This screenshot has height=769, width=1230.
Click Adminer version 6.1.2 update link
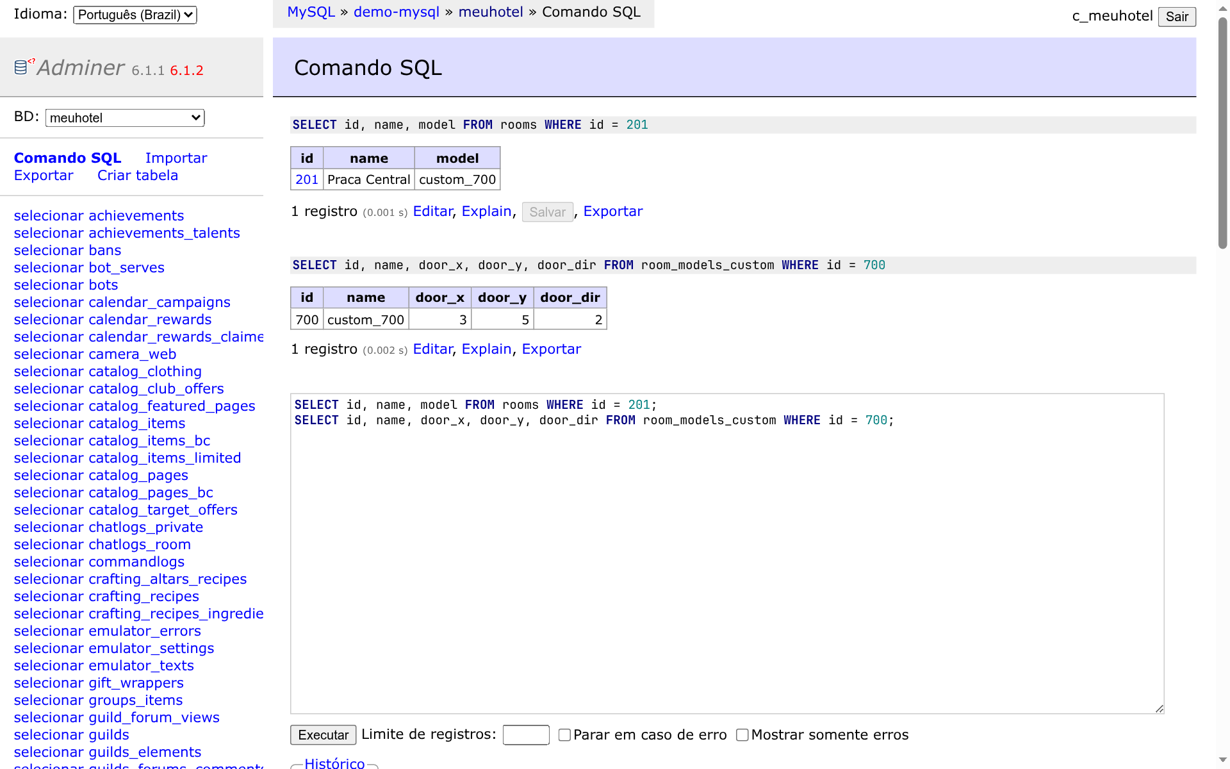tap(186, 70)
